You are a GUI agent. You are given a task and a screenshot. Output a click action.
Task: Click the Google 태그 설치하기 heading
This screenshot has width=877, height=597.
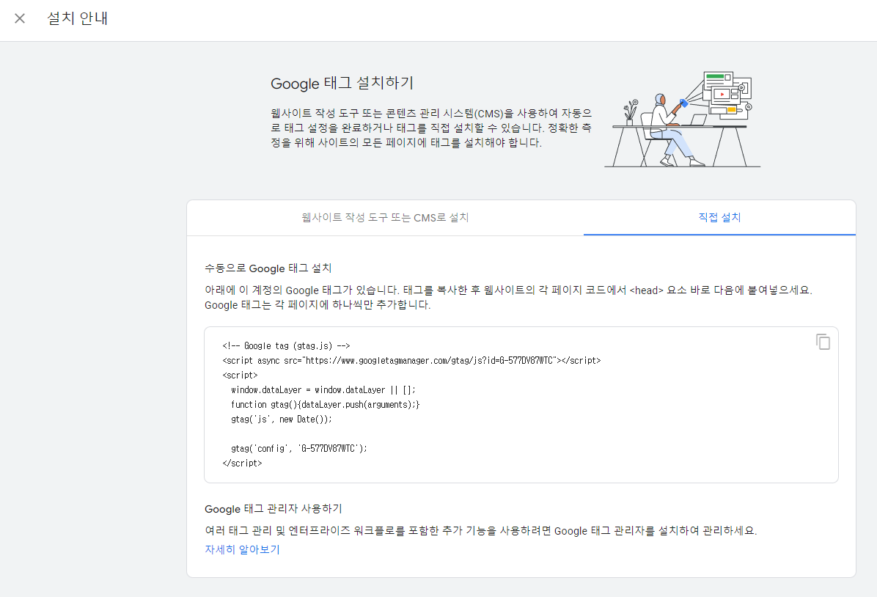click(342, 84)
